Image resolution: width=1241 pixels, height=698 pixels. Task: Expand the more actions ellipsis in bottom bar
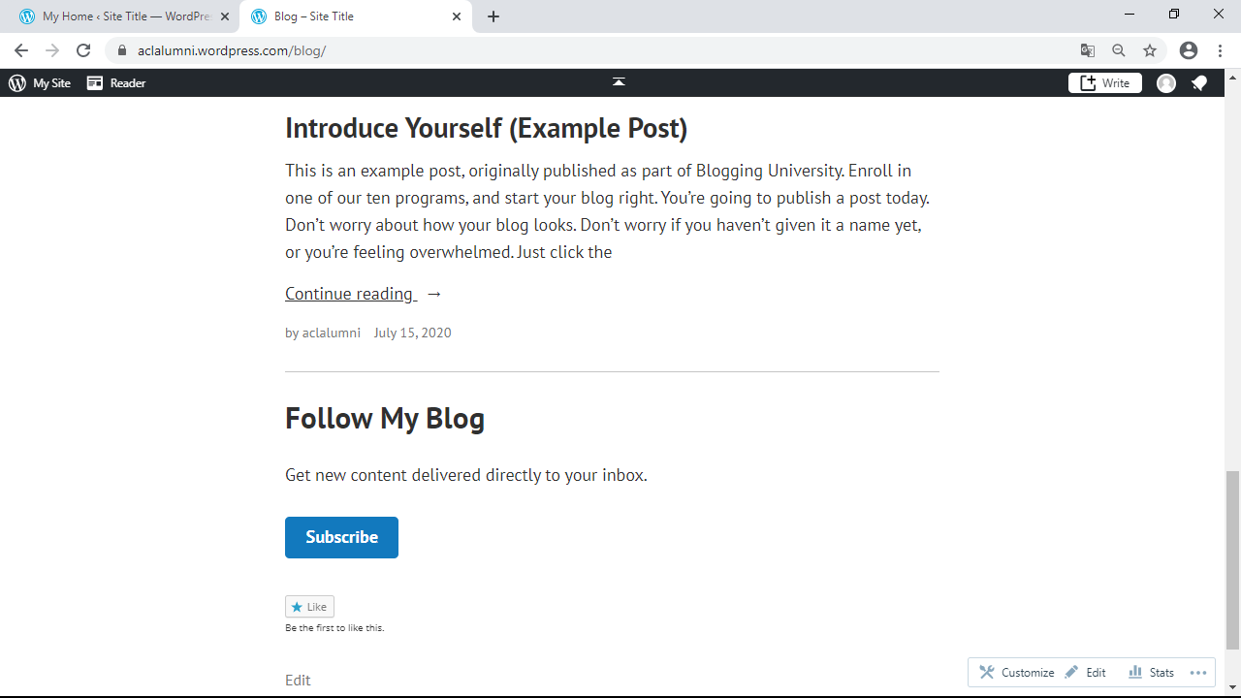tap(1198, 673)
